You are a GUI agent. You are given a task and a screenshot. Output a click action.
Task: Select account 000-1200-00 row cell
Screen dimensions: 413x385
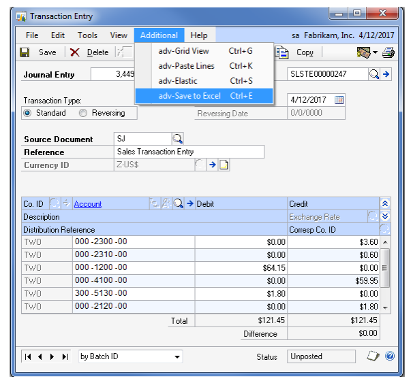(x=134, y=267)
